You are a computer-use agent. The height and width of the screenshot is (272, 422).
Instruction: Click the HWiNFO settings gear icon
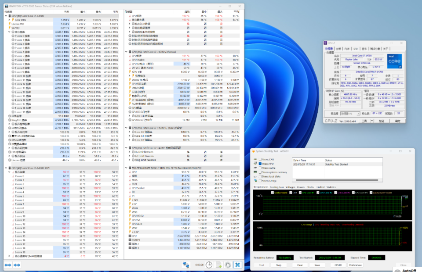228,265
